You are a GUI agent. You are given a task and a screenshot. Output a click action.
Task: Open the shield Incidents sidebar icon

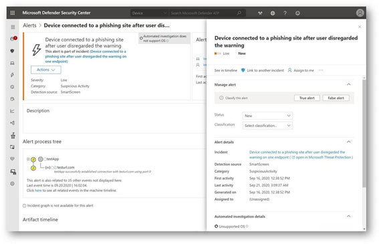pos(12,51)
